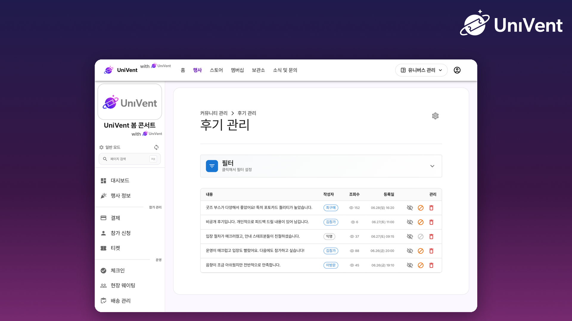The height and width of the screenshot is (321, 572).
Task: Select the 스토어 navigation tab
Action: coord(216,70)
